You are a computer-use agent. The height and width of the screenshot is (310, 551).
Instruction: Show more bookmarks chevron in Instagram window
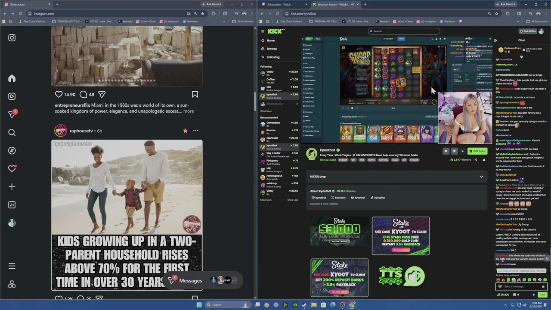pos(223,22)
